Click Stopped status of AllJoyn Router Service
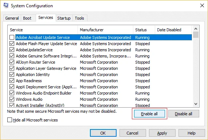 coord(142,62)
